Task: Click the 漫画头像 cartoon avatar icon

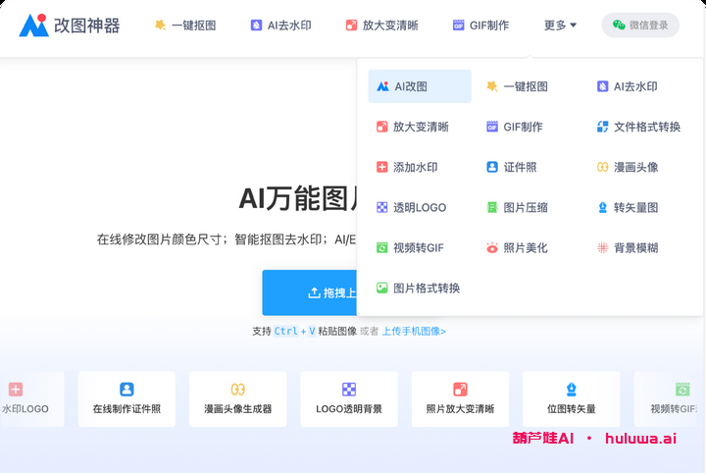Action: pyautogui.click(x=602, y=167)
